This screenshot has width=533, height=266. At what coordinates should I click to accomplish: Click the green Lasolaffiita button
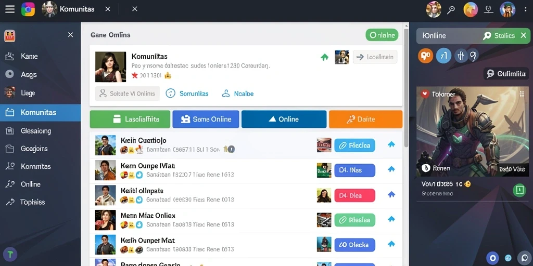tap(130, 119)
